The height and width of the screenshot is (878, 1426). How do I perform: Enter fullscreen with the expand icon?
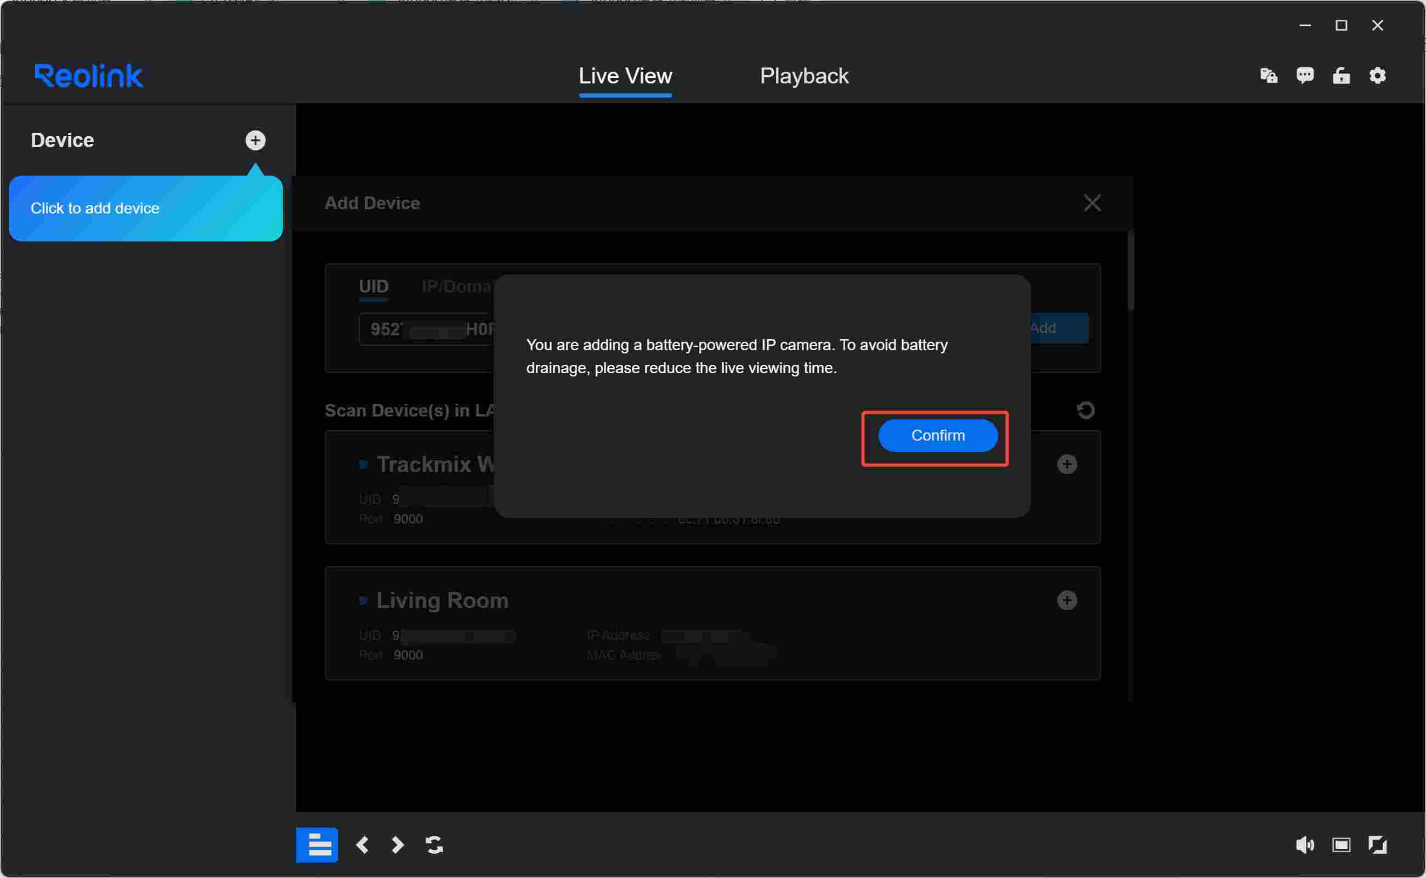tap(1377, 845)
